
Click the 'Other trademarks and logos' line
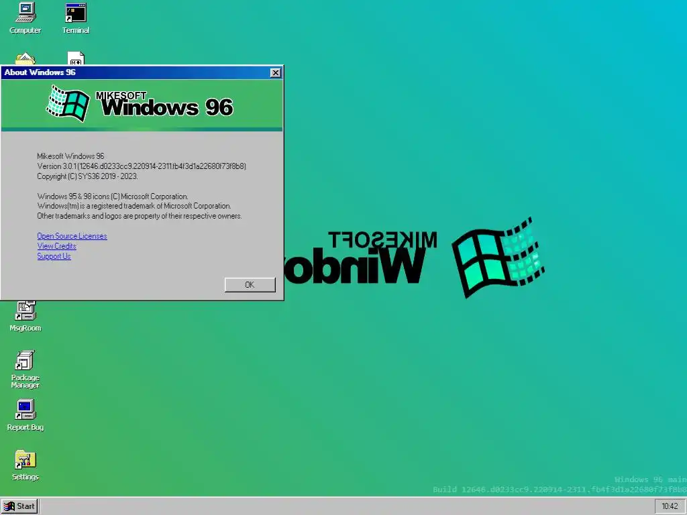click(140, 216)
